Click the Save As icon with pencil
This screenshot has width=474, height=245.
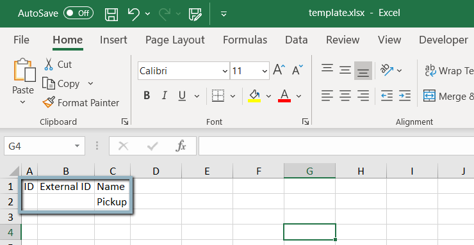pyautogui.click(x=195, y=14)
